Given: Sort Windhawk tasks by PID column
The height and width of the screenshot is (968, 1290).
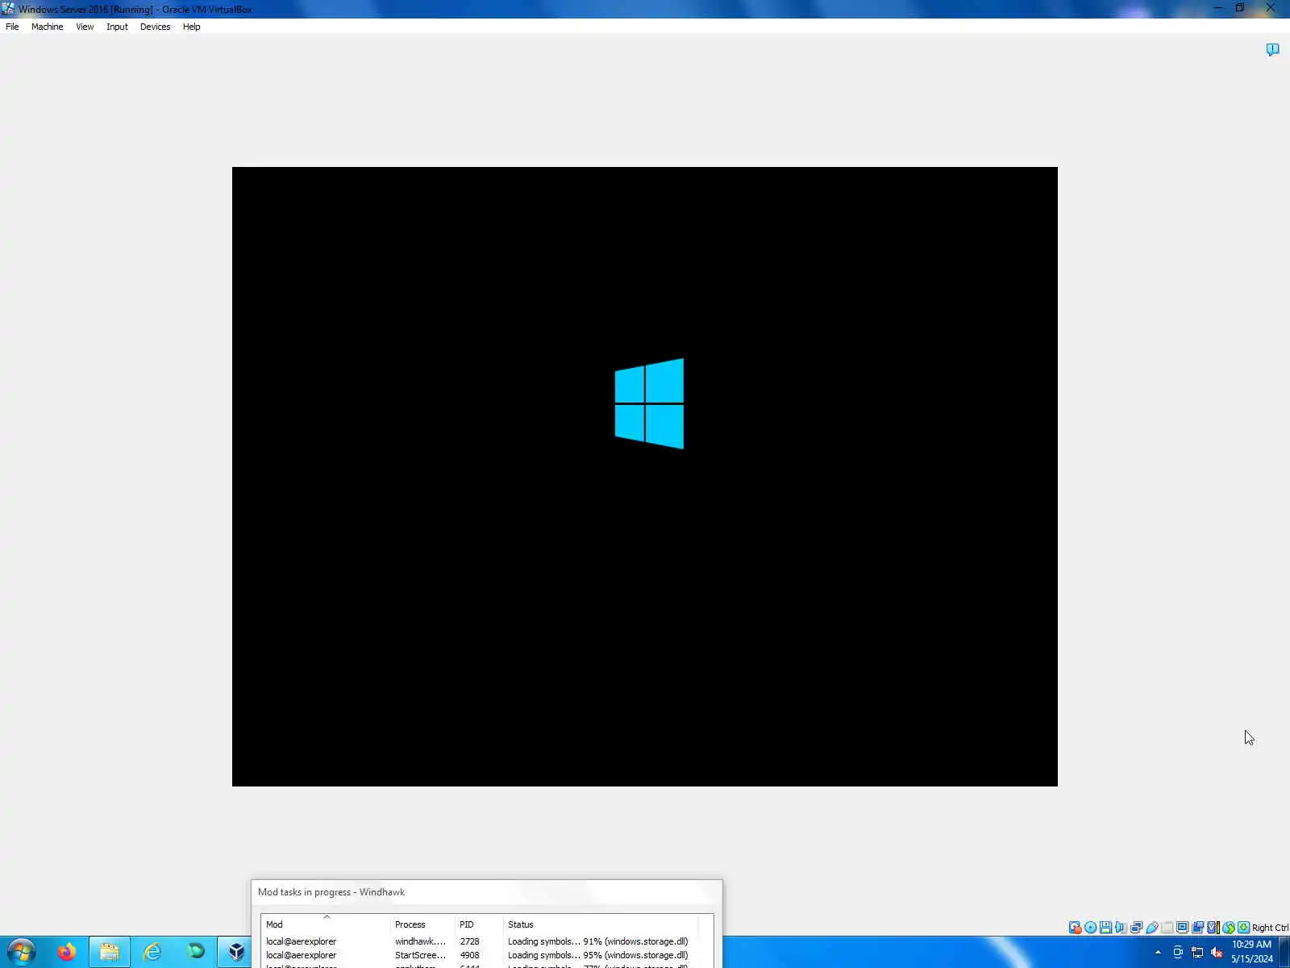Looking at the screenshot, I should 479,924.
